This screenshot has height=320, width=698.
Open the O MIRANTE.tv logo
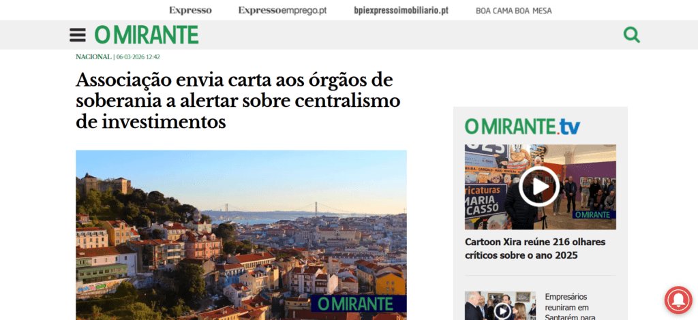522,127
